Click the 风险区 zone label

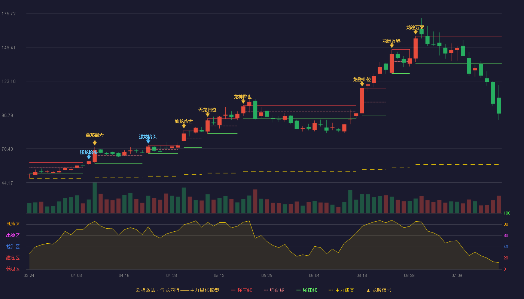click(x=13, y=224)
